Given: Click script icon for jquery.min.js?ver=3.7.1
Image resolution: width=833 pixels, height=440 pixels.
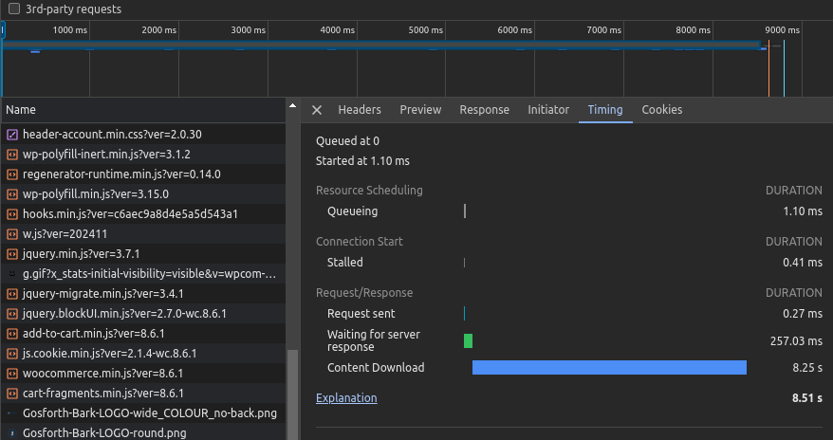Looking at the screenshot, I should pos(12,254).
